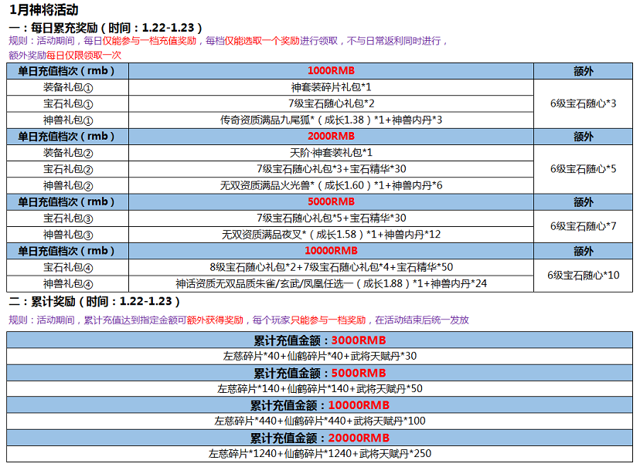Click "额外" header beside 10000RMB
Viewport: 640px width, 467px height.
click(584, 251)
